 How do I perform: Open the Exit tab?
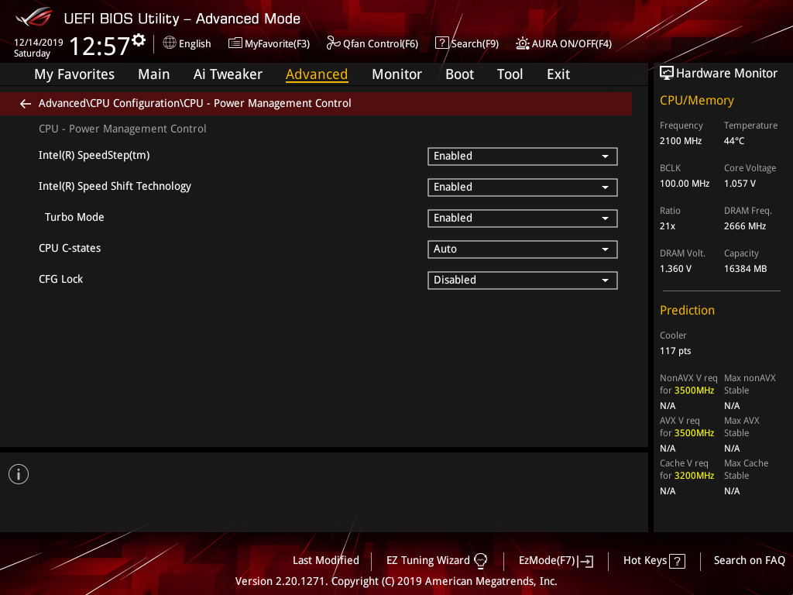558,74
